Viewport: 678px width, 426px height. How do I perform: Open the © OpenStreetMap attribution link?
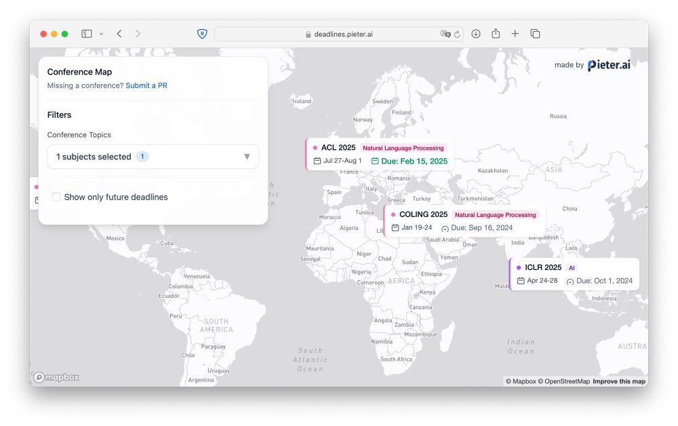[564, 381]
